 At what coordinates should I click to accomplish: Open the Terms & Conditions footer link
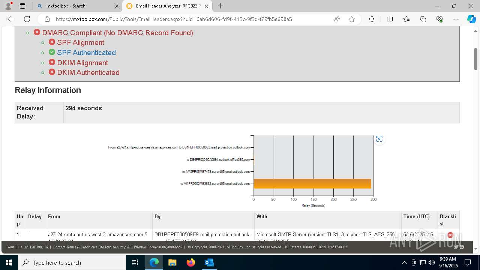82,247
